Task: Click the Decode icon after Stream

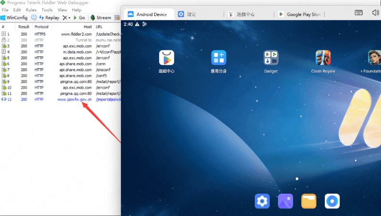Action: point(117,18)
